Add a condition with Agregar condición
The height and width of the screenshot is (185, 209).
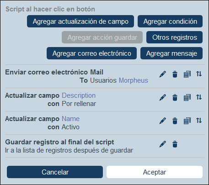pos(170,21)
